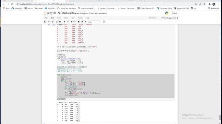222x124 pixels.
Task: Cut selected cells with scissors icon
Action: 53,22
